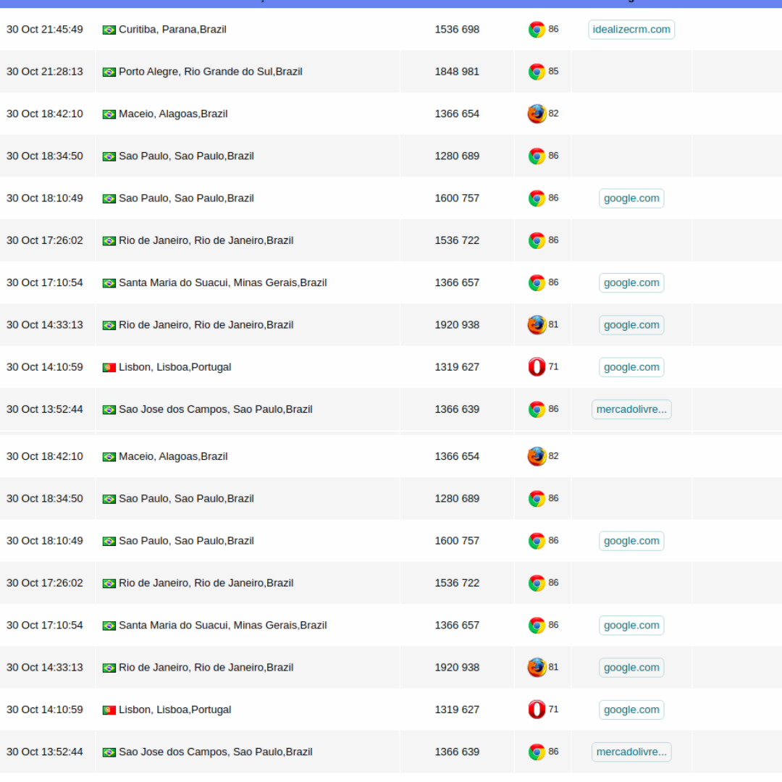
Task: Select the 30 Oct 21:45:49 timestamp
Action: [x=45, y=30]
